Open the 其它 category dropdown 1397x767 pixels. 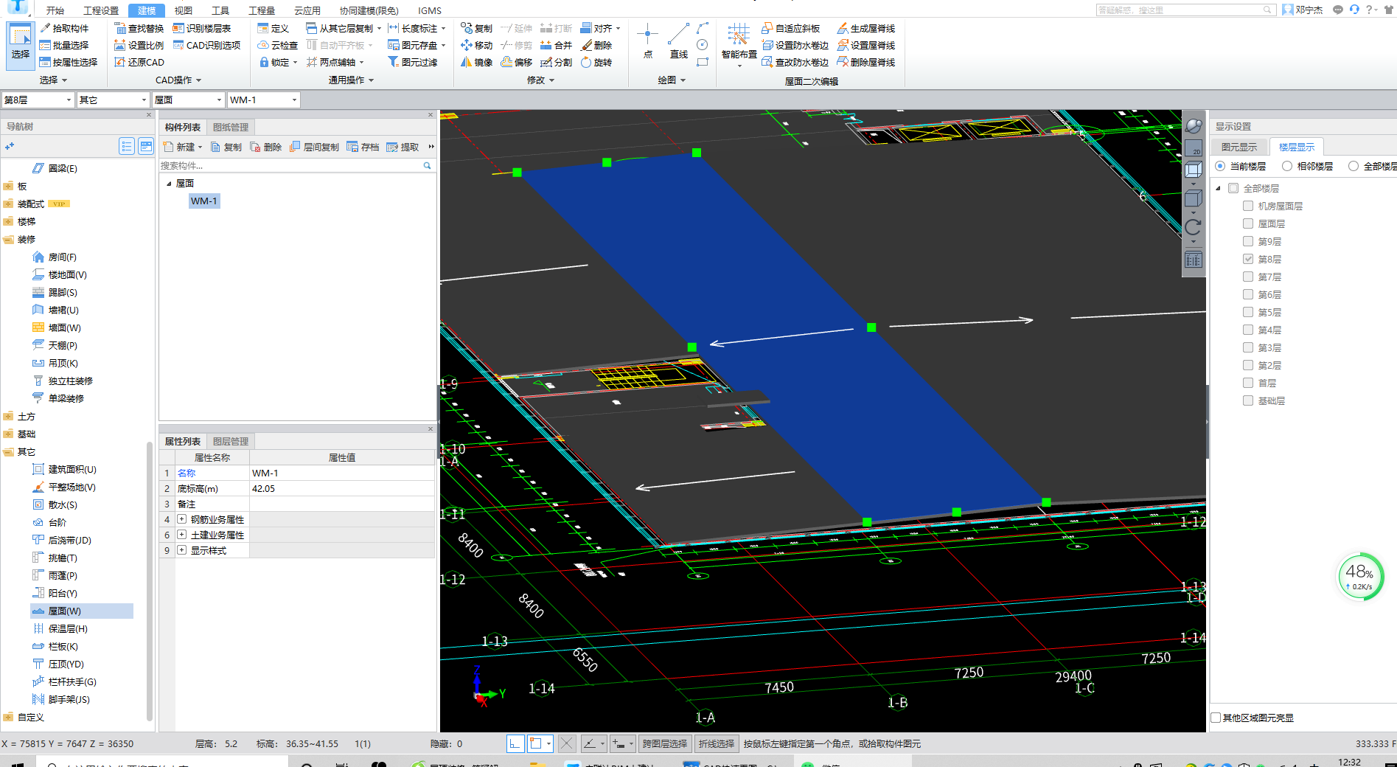click(x=113, y=100)
